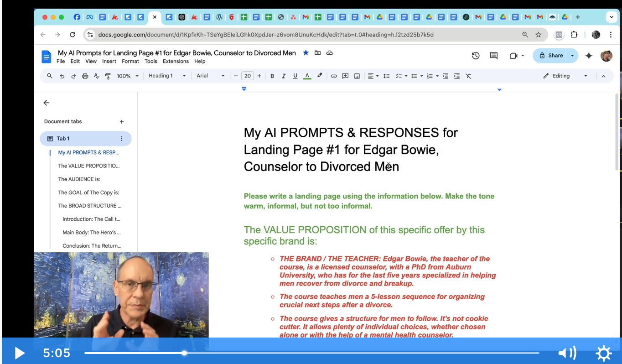Open Share quick actions dropdown arrow
This screenshot has height=364, width=622.
573,56
